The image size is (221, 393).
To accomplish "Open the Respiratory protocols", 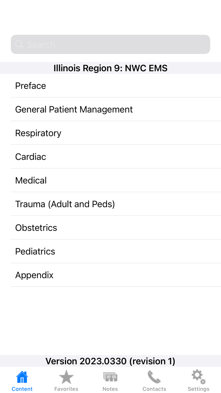I will (x=38, y=133).
